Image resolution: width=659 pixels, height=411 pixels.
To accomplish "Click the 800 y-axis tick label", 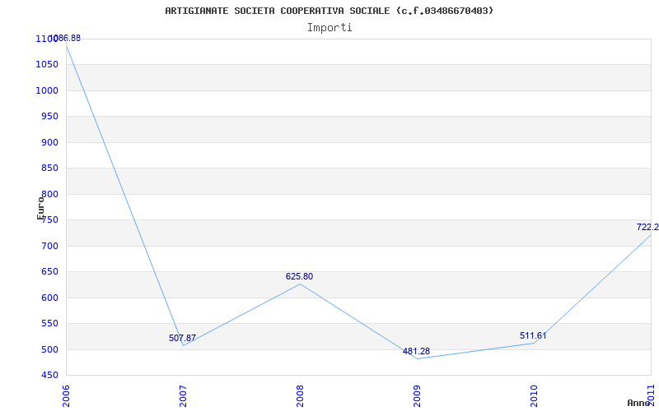I will click(49, 194).
